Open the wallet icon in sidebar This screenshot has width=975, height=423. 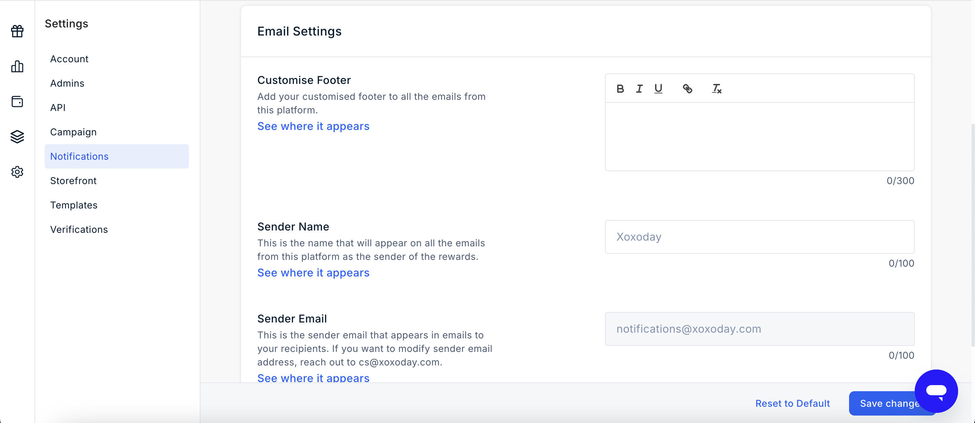pos(17,102)
